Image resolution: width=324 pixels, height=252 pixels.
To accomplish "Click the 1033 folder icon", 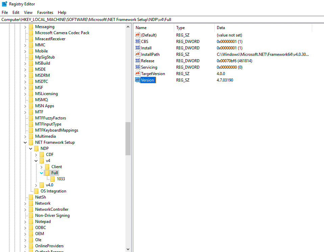I will click(52, 179).
